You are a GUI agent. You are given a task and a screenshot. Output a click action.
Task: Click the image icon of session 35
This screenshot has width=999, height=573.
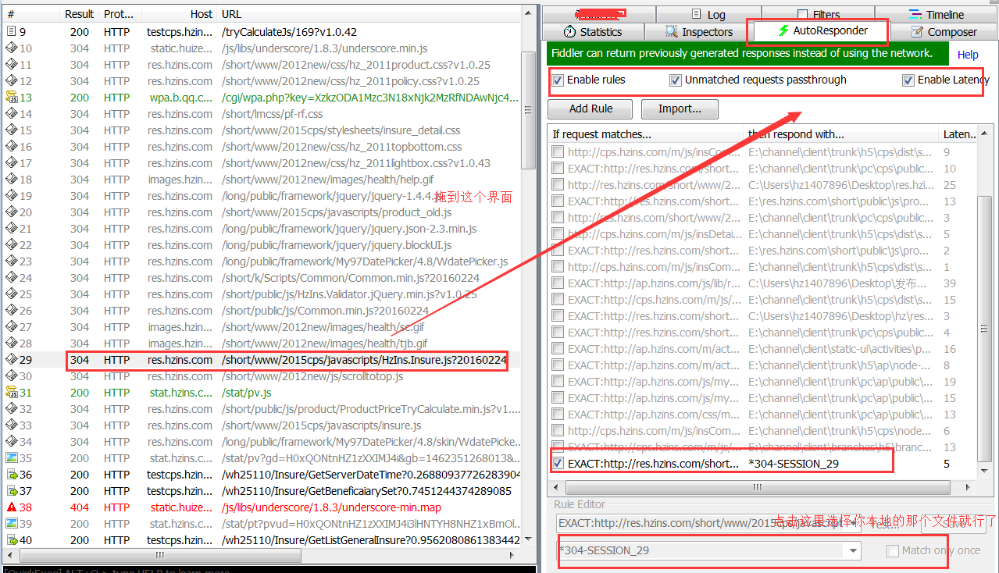point(11,458)
